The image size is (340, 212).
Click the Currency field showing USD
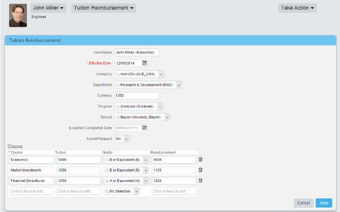coord(137,96)
